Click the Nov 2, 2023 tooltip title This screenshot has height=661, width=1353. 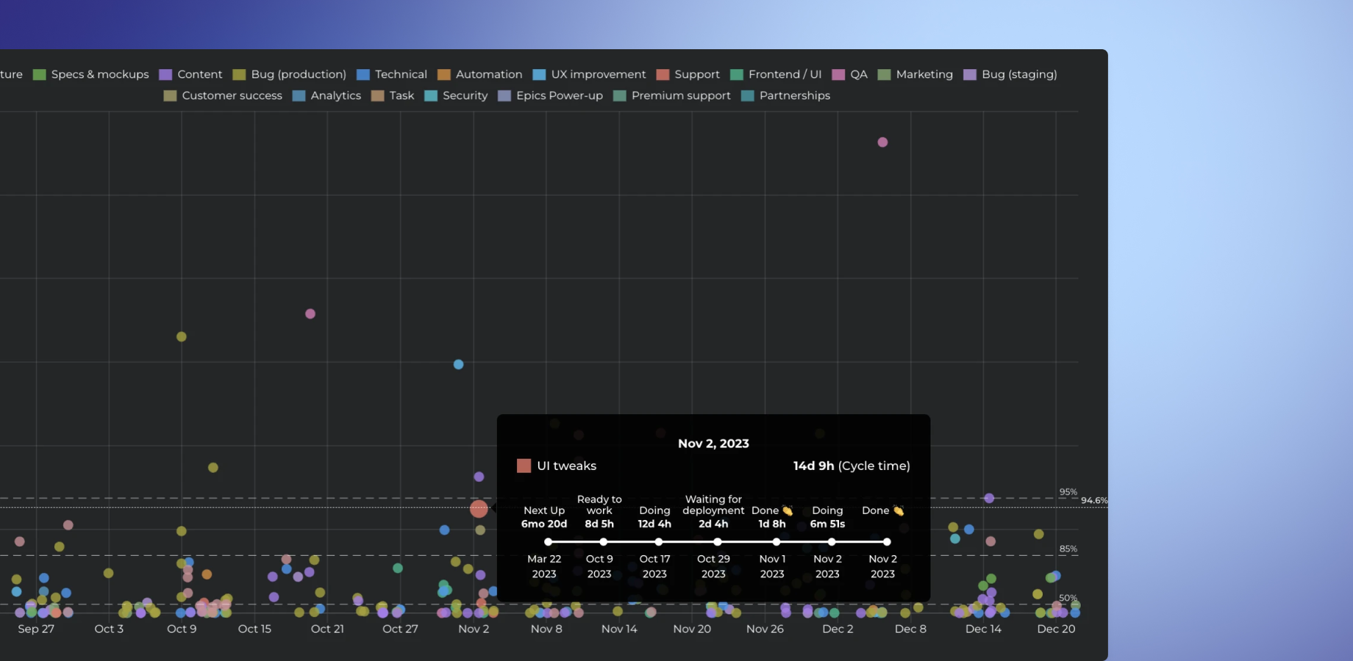point(713,444)
